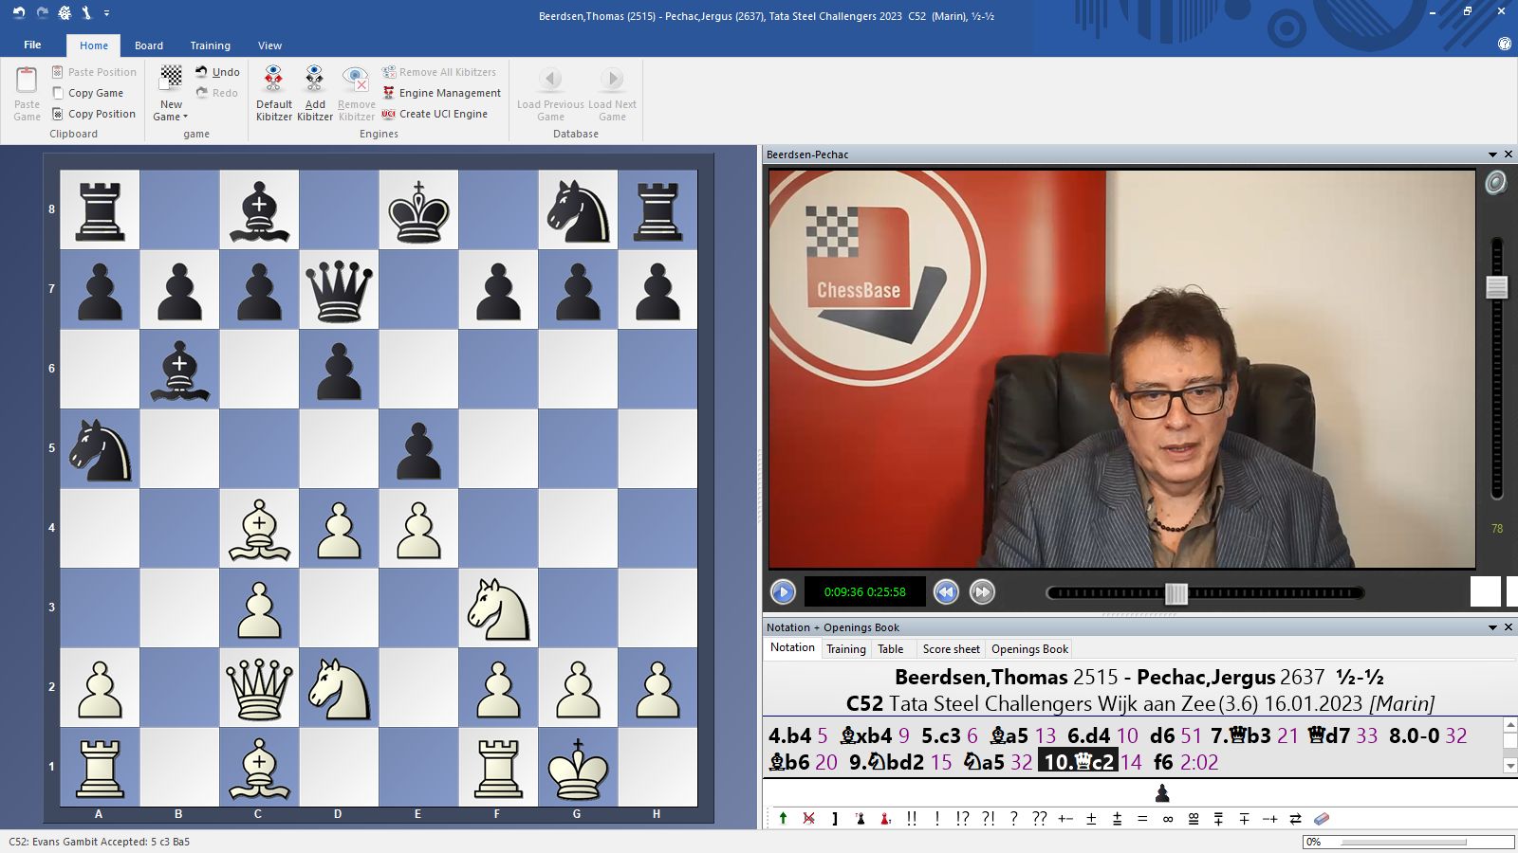Click the video rewind button

(x=946, y=592)
